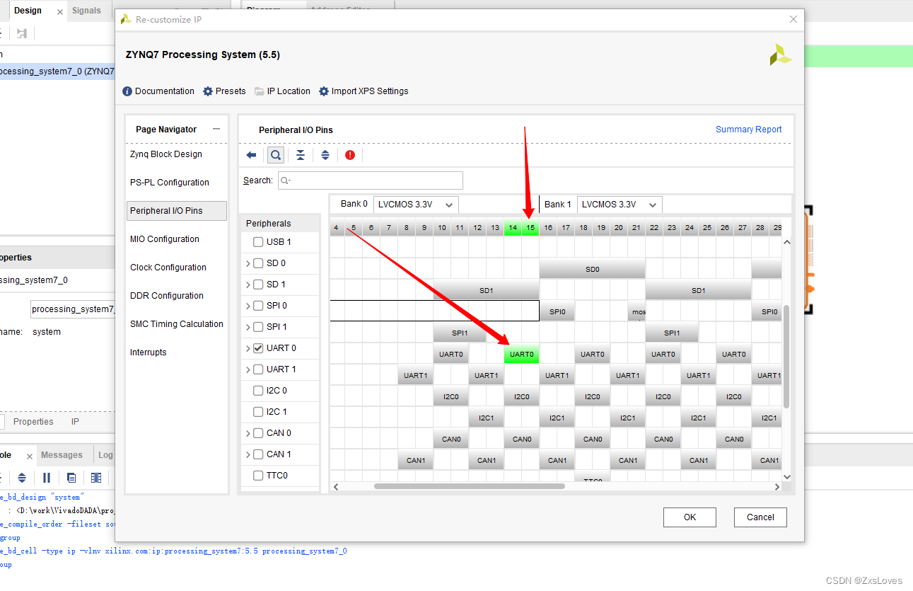
Task: Close the Console tab with its X
Action: point(29,457)
